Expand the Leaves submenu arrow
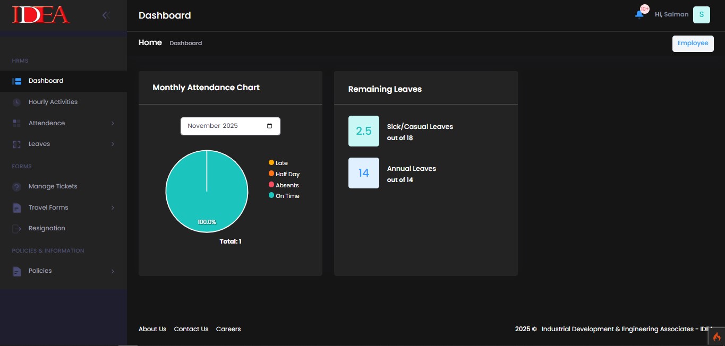Screen dimensions: 725x346 [x=113, y=144]
